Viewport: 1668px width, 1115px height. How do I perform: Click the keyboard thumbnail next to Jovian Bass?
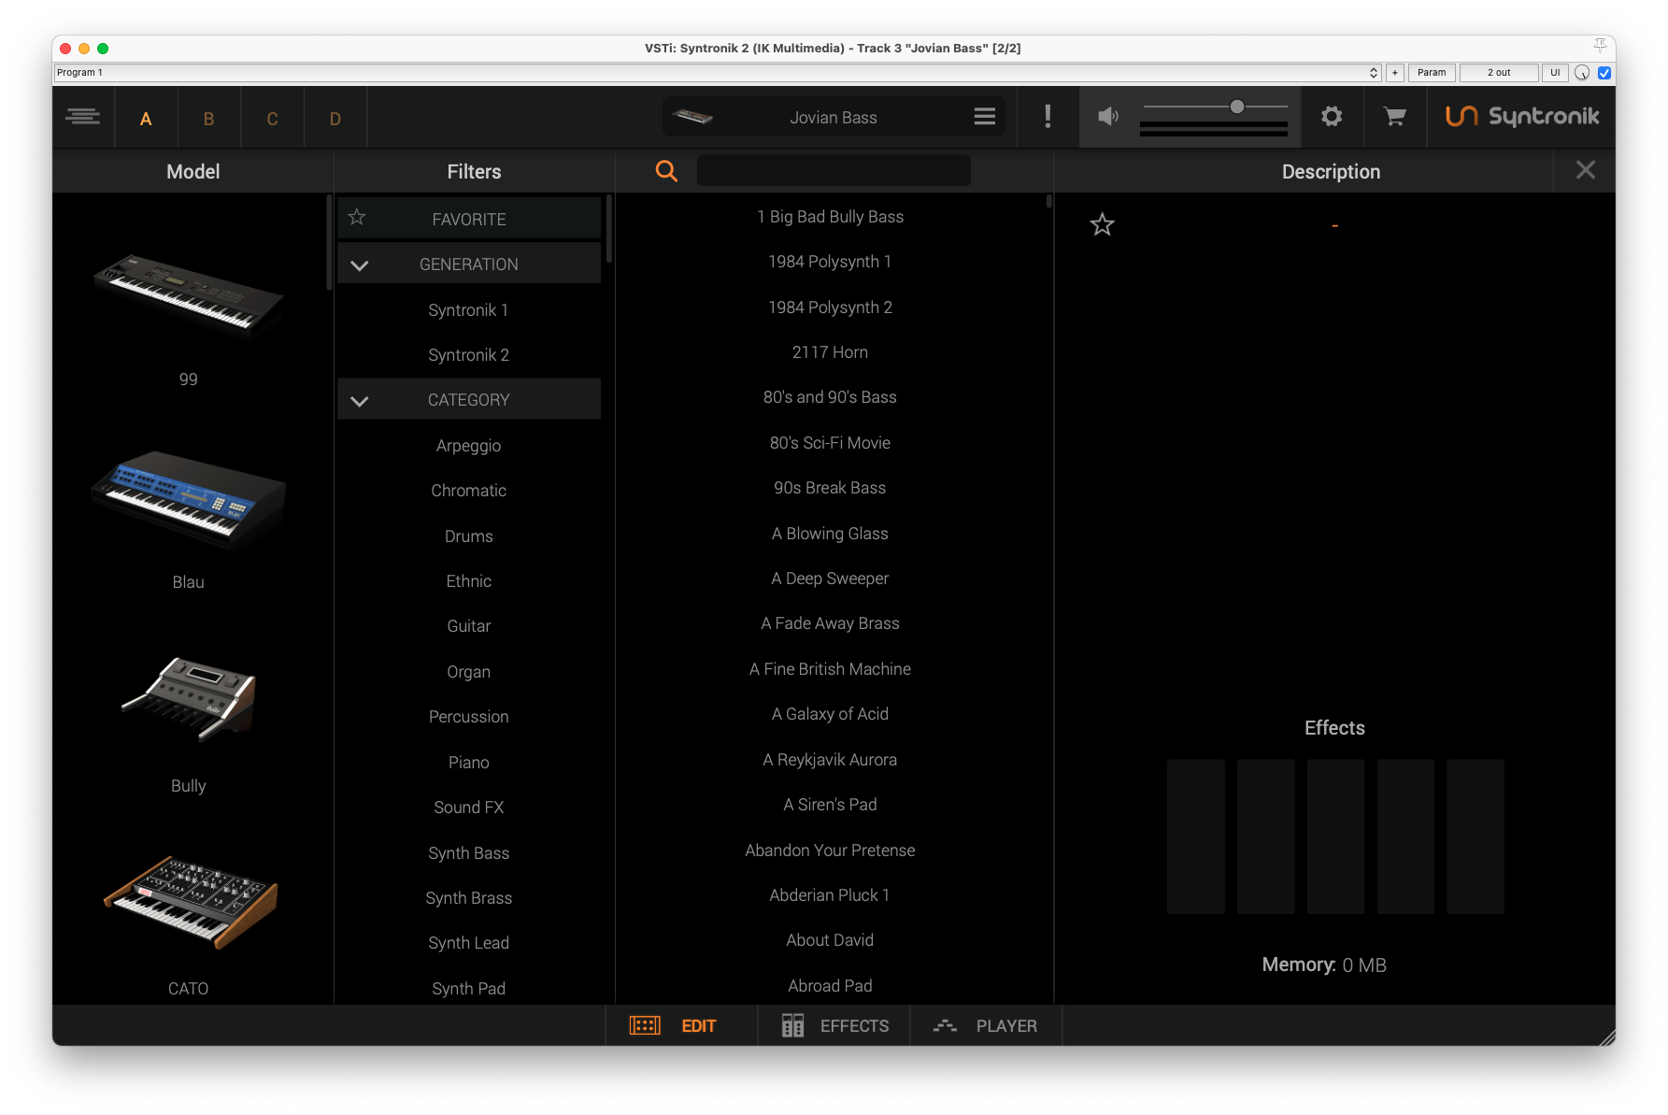[692, 117]
